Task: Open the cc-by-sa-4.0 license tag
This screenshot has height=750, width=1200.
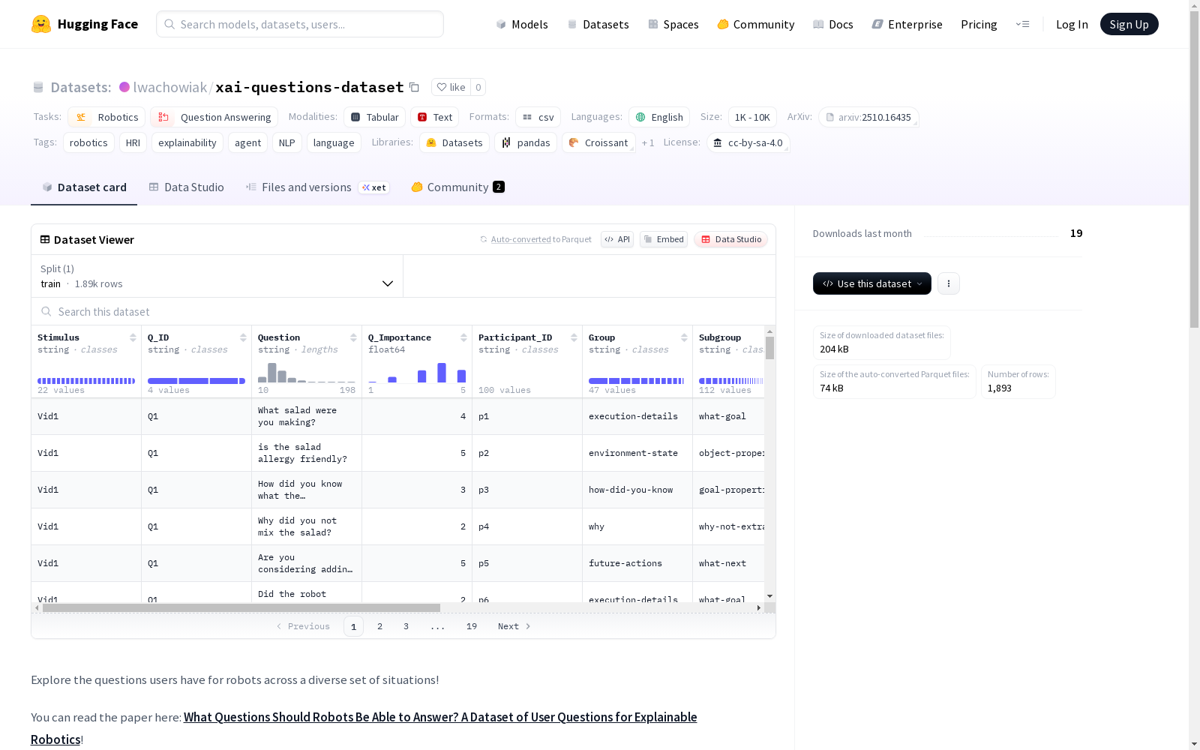Action: (748, 142)
